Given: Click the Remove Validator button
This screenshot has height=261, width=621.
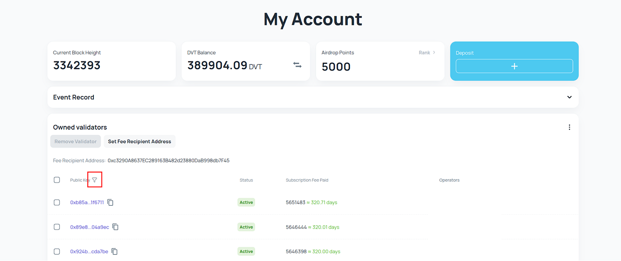Looking at the screenshot, I should [x=75, y=141].
